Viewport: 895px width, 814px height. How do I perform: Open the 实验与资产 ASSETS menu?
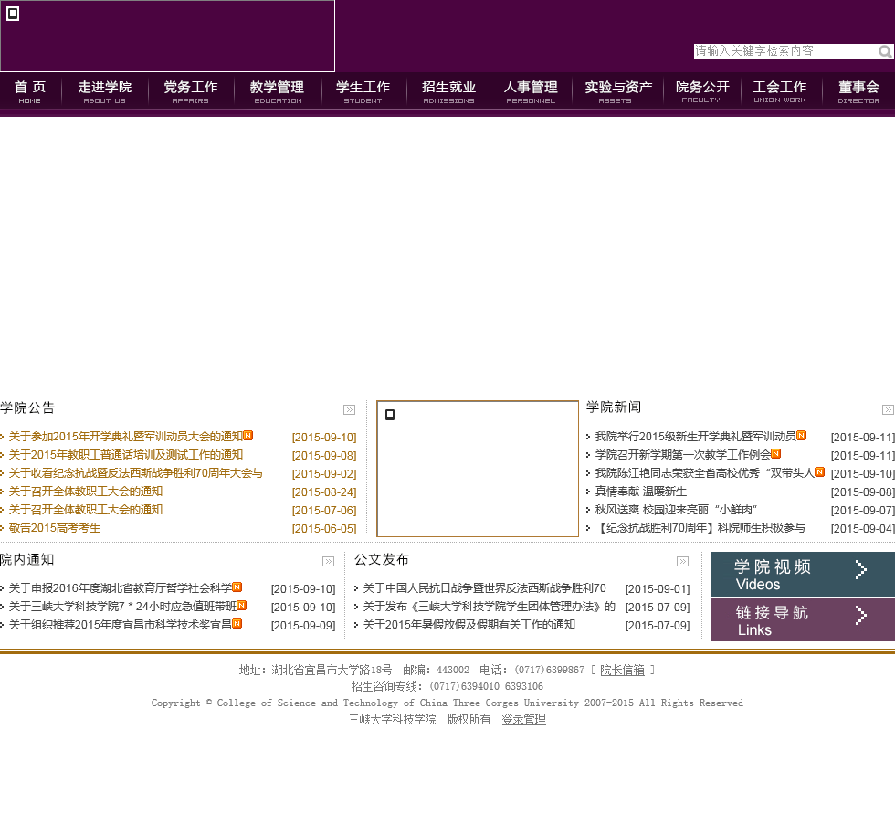point(618,91)
